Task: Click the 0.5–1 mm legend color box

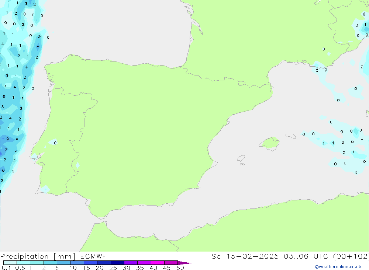Action: coord(23,263)
